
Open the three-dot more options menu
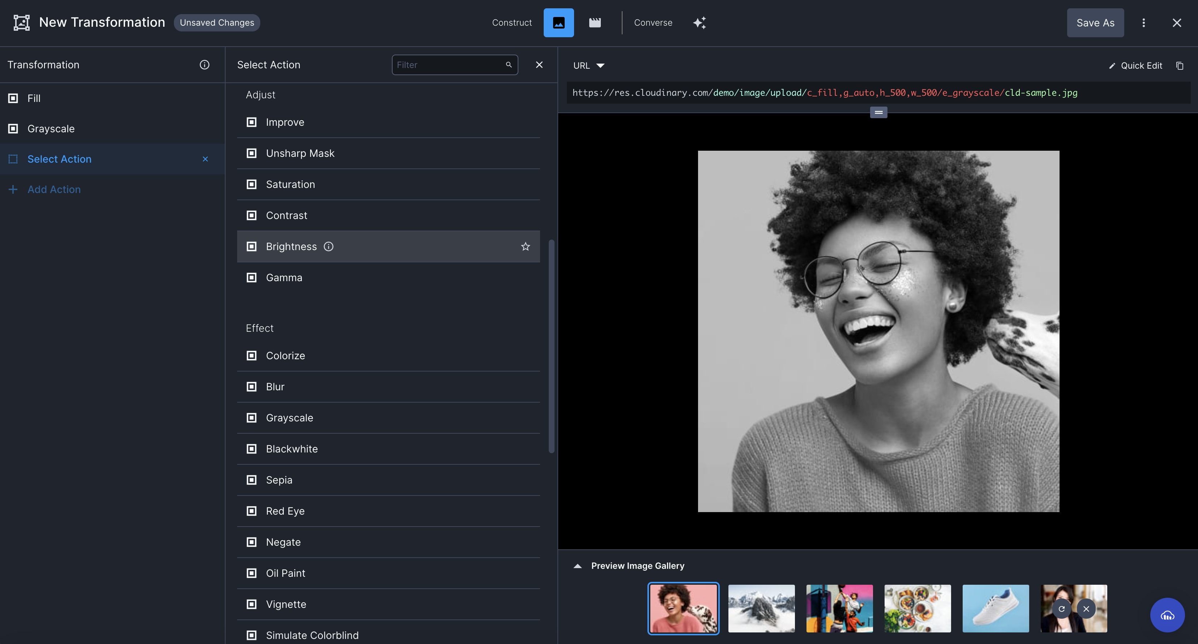[1144, 22]
